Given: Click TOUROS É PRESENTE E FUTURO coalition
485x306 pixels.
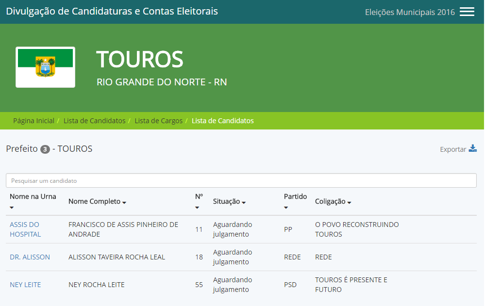Looking at the screenshot, I should pyautogui.click(x=351, y=285).
